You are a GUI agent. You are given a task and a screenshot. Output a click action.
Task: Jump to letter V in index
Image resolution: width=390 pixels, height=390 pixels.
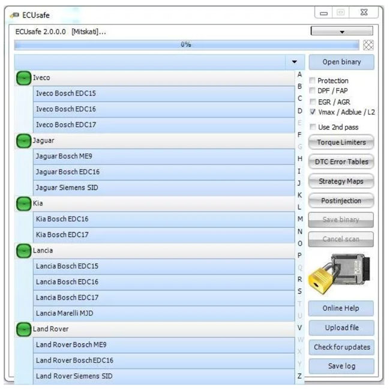(x=300, y=328)
